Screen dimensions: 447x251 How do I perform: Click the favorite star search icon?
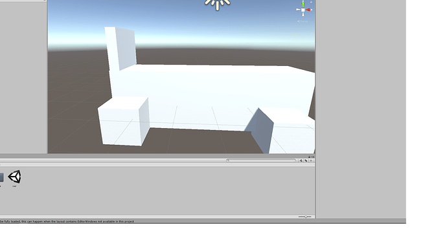(311, 160)
